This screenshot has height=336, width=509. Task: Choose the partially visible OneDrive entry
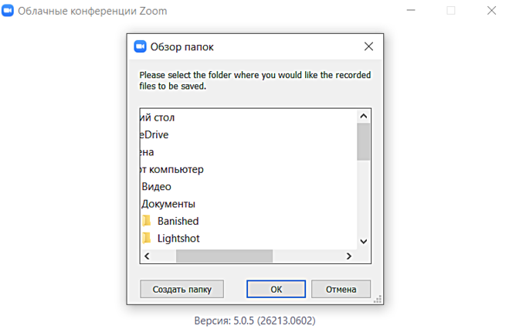(154, 134)
